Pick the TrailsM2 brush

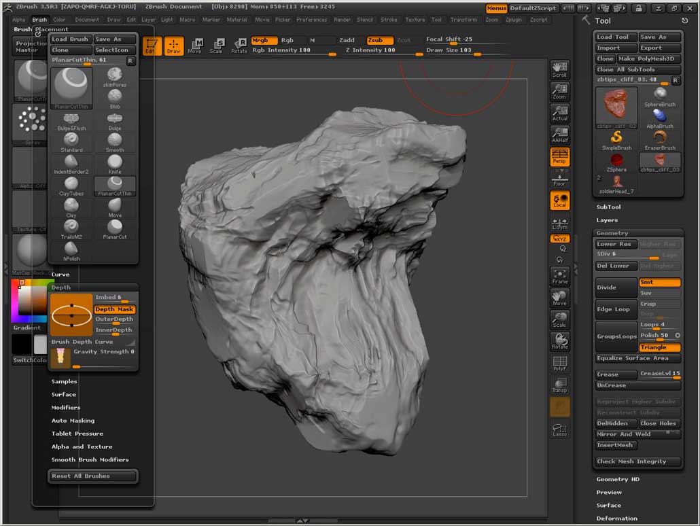(x=71, y=227)
